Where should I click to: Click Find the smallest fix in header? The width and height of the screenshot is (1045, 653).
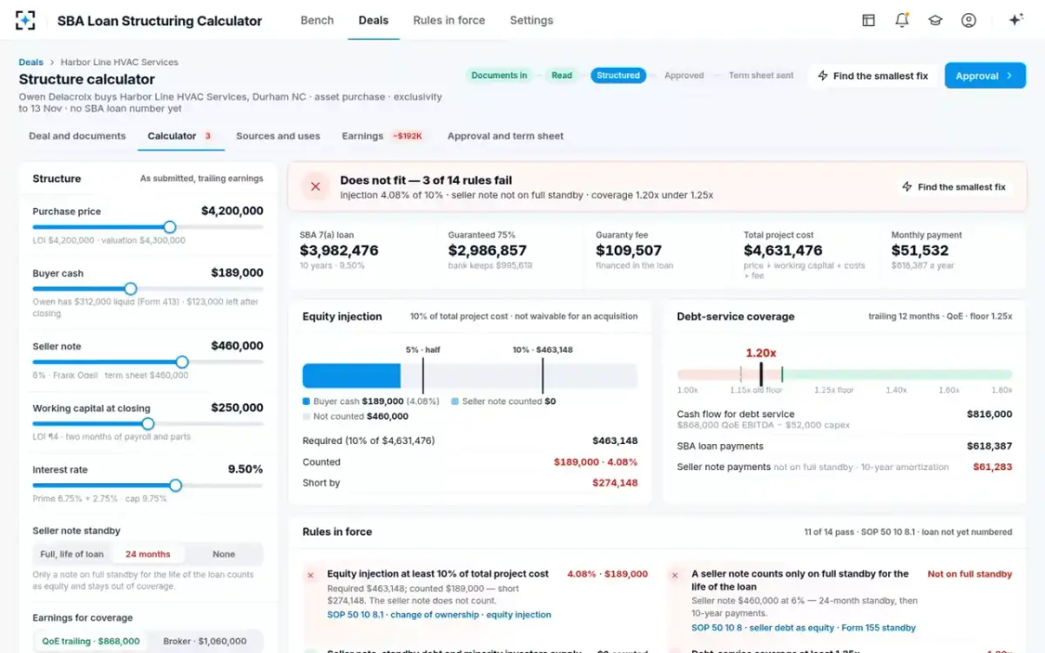pos(873,76)
